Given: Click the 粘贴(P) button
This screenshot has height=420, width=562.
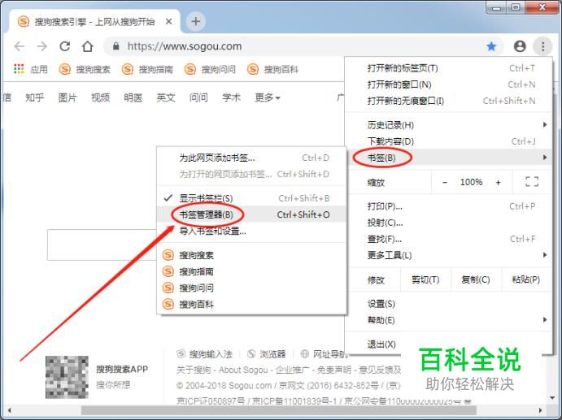Looking at the screenshot, I should point(525,279).
